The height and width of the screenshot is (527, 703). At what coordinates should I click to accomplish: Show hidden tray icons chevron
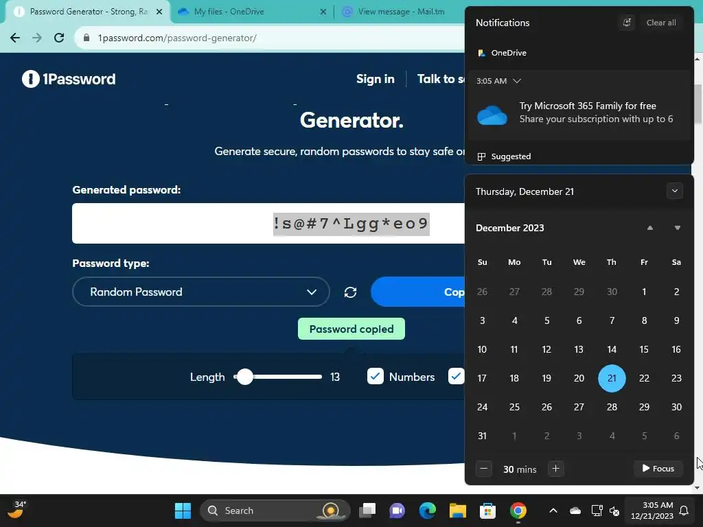pyautogui.click(x=553, y=511)
